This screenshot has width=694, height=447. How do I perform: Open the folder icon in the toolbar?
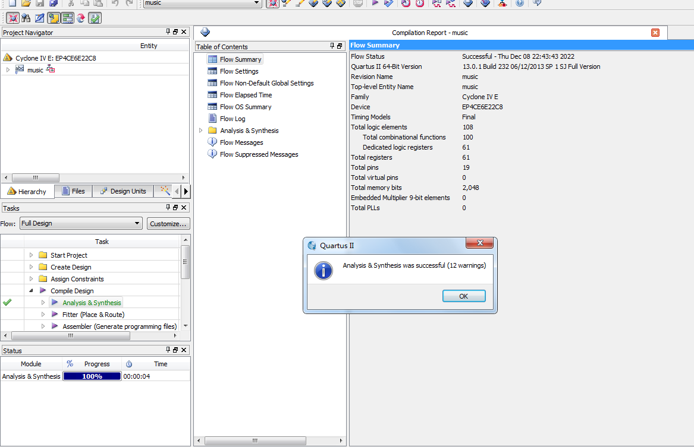tap(26, 3)
